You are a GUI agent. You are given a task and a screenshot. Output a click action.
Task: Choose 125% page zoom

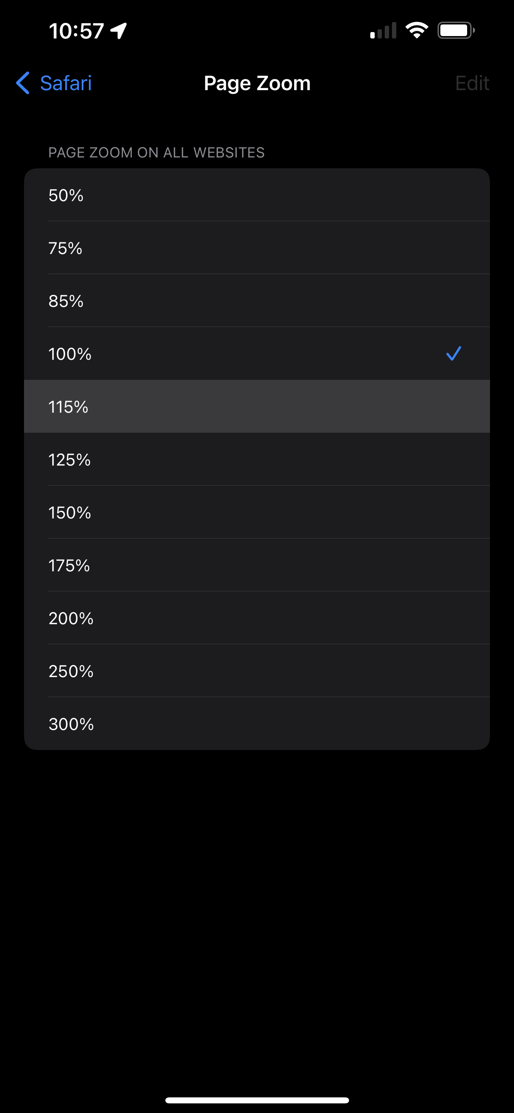pyautogui.click(x=256, y=460)
